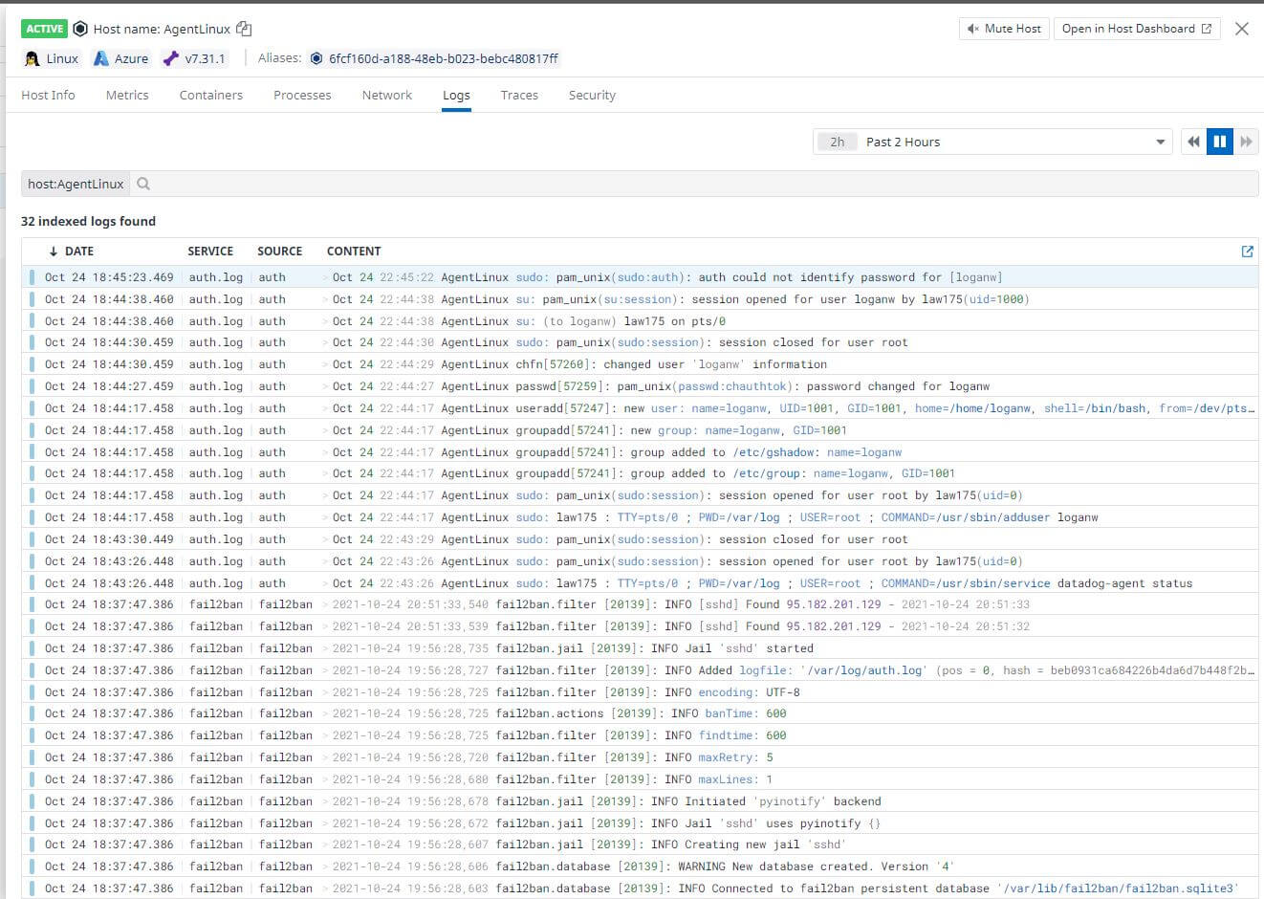Click the SERVICE column header
Screen dimensions: 1264x899
point(210,251)
